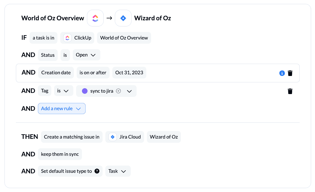The height and width of the screenshot is (192, 315).
Task: Click the ClickUp icon in the IF row
Action: pyautogui.click(x=67, y=38)
